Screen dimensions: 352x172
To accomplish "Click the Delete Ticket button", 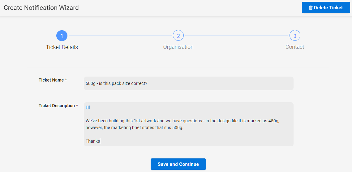I will (x=326, y=8).
